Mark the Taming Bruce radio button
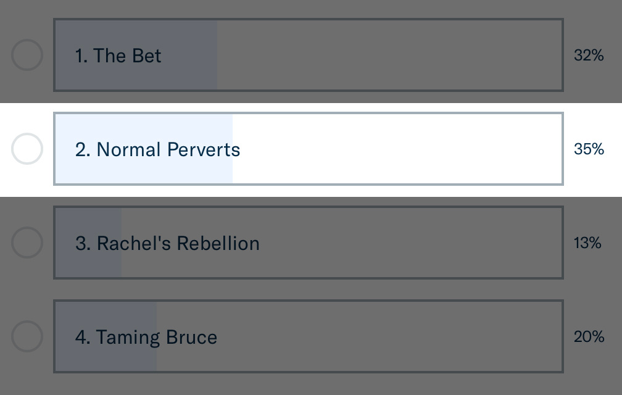Image resolution: width=622 pixels, height=395 pixels. point(27,336)
